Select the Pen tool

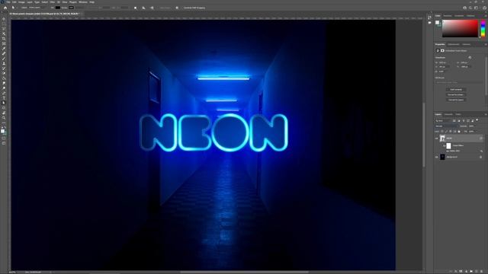click(x=4, y=93)
